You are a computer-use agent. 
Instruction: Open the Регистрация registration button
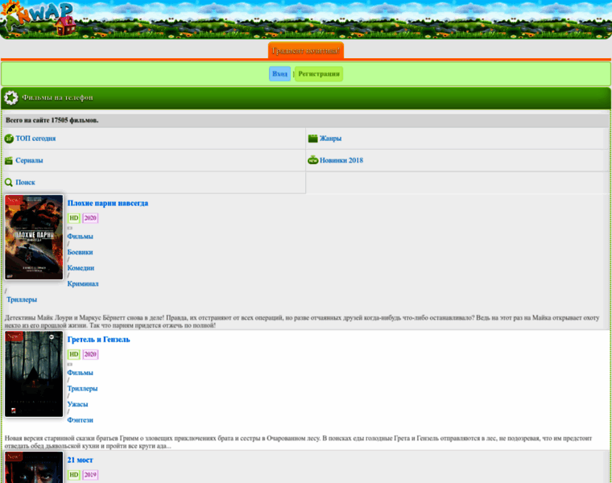tap(319, 74)
